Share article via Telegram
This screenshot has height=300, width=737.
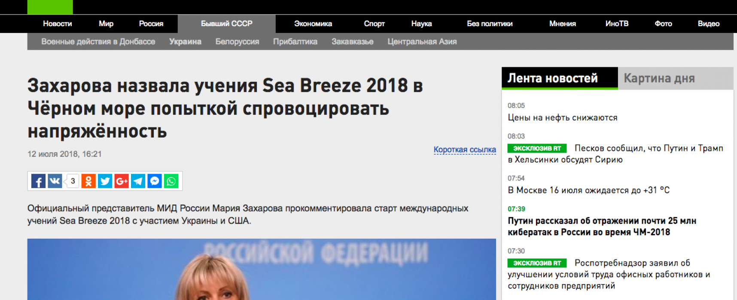coord(138,181)
